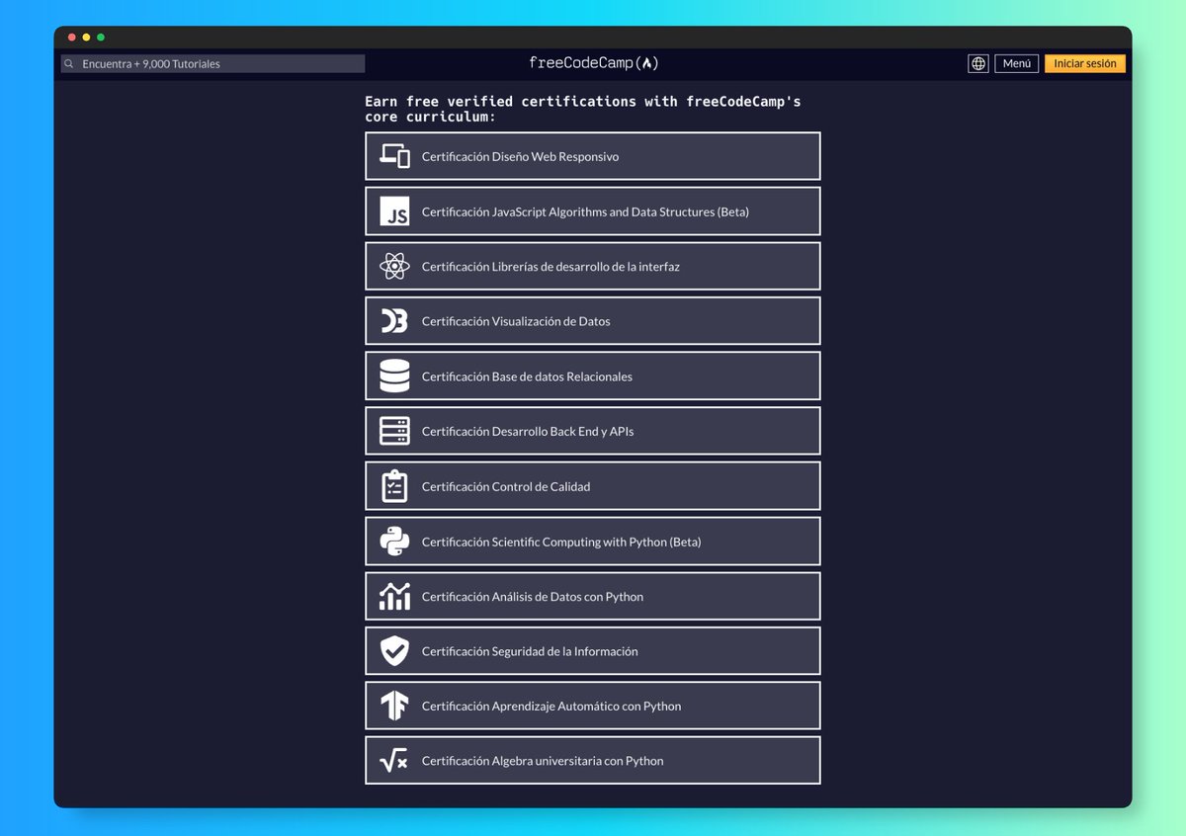Click the bar chart analytics icon

[x=394, y=596]
